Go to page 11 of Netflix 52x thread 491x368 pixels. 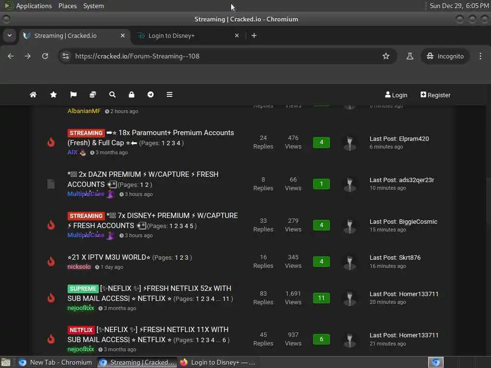pos(226,299)
